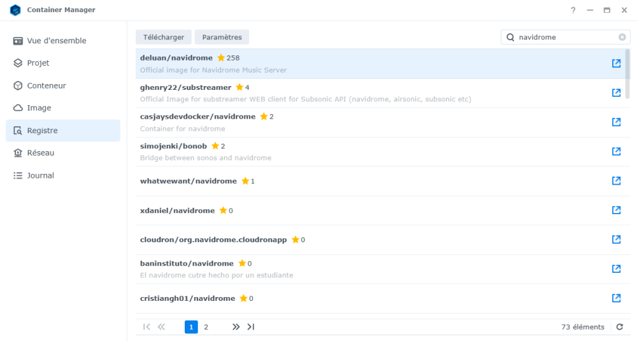Open external link for whatwewant/navidrome
Screen dimensions: 637x341
[x=616, y=180]
